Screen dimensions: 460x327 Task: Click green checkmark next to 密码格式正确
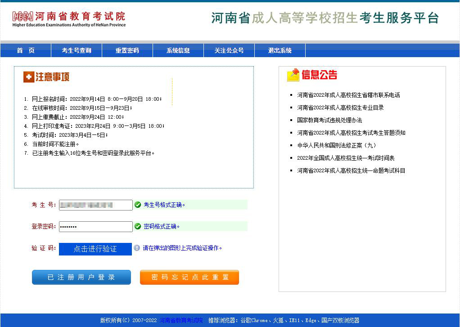point(138,227)
